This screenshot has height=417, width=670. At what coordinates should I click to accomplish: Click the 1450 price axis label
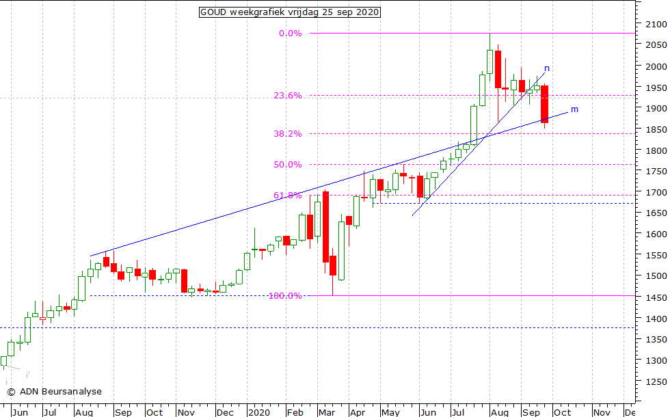tap(656, 297)
